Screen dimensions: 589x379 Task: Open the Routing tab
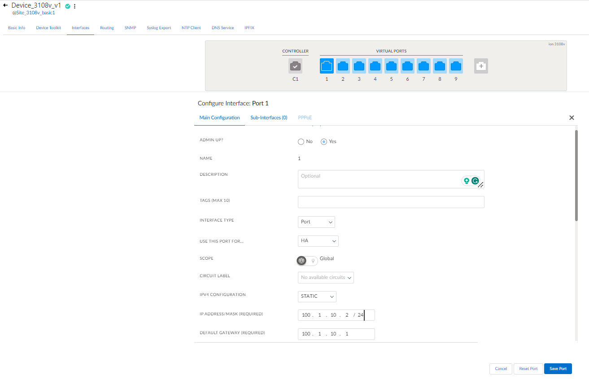pyautogui.click(x=107, y=28)
